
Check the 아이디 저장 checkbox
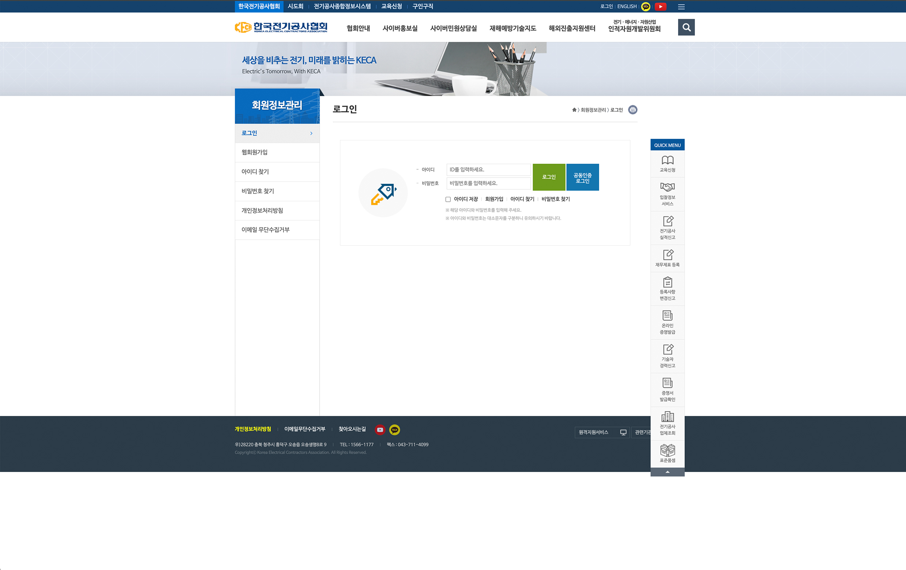coord(448,199)
